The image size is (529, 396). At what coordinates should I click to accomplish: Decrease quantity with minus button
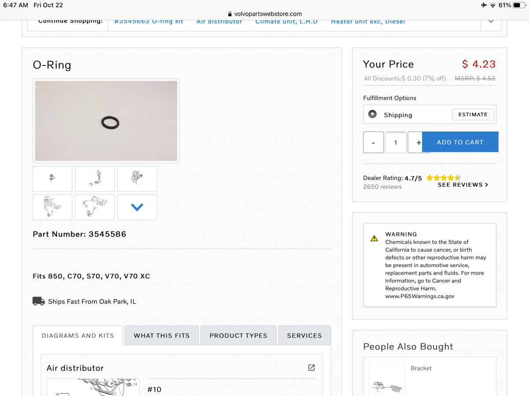pos(373,143)
